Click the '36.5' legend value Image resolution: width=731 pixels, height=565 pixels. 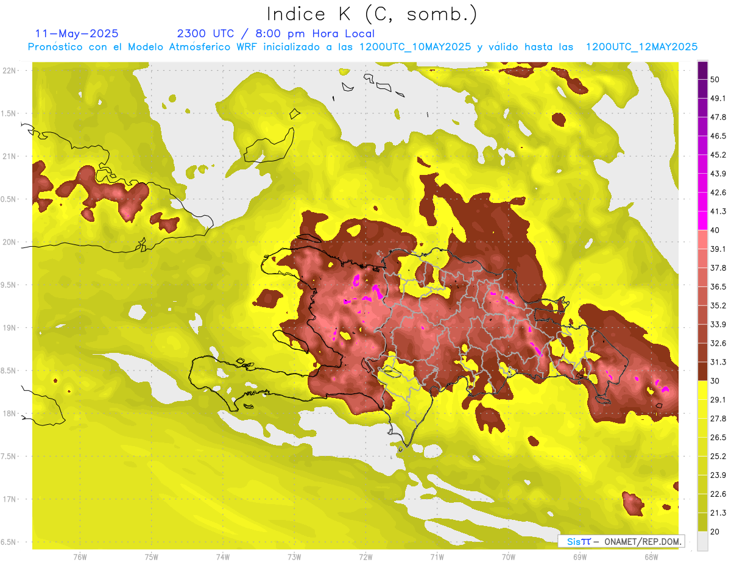point(718,286)
